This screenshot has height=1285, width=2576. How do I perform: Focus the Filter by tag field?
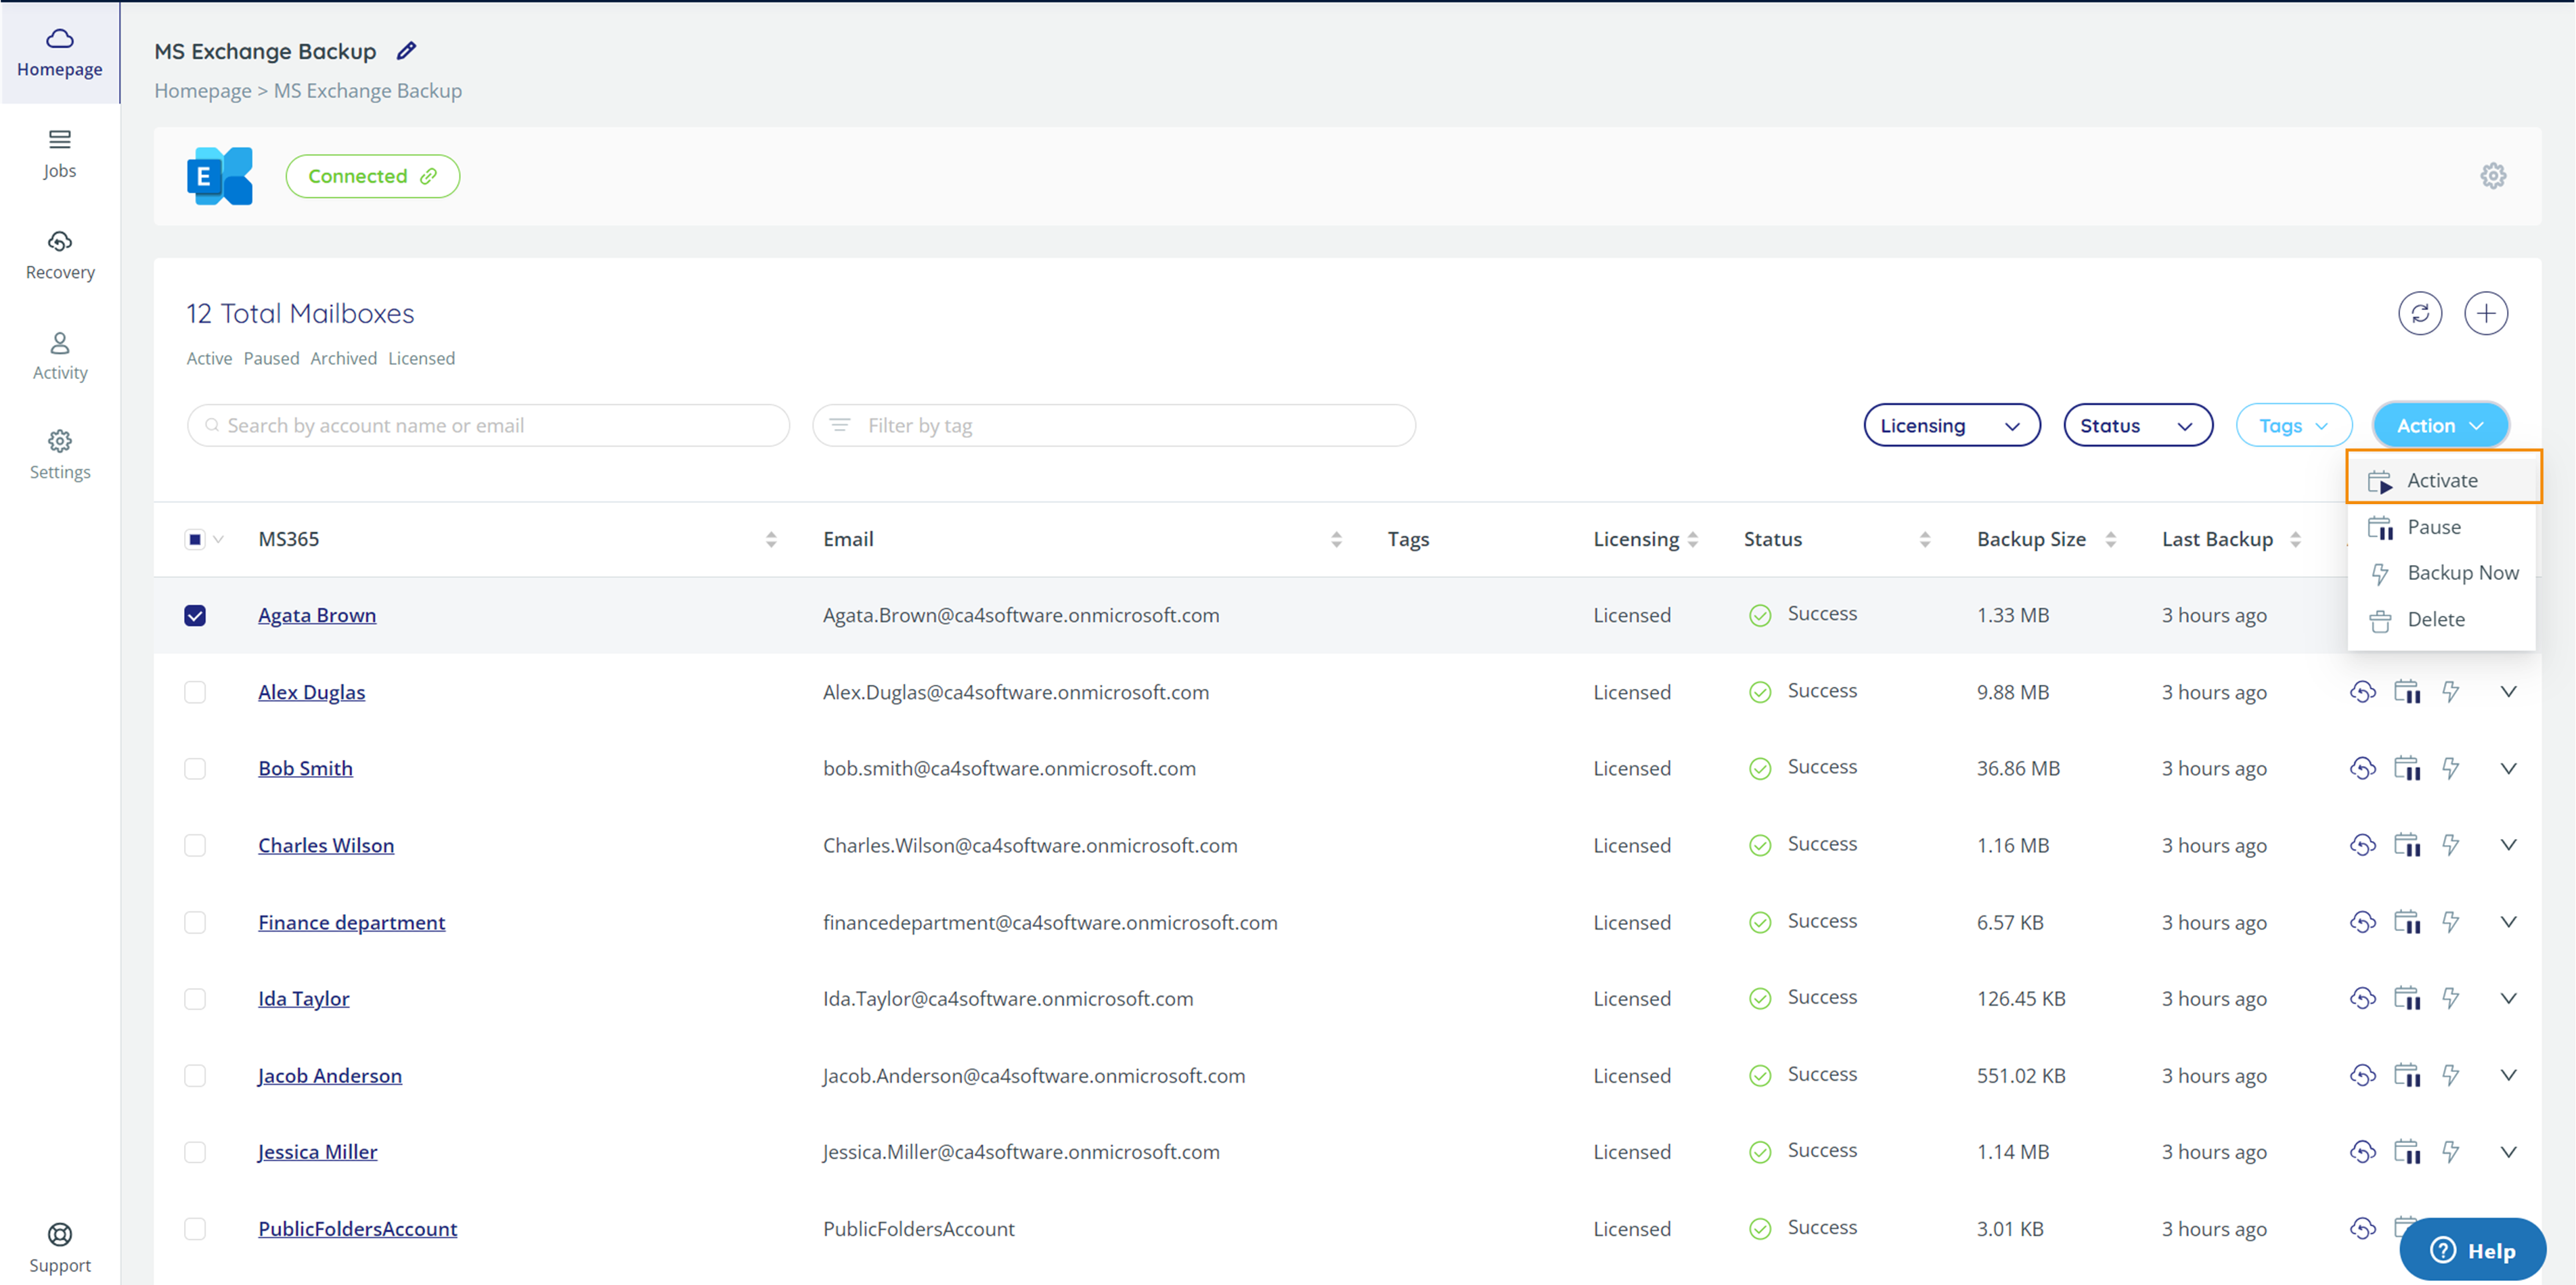(1114, 425)
